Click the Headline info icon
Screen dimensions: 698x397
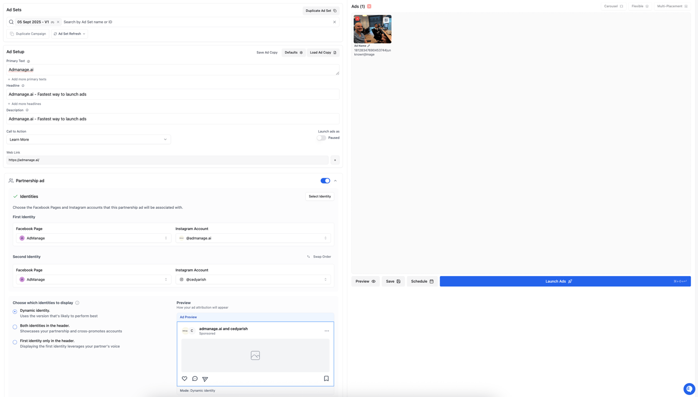coord(23,86)
